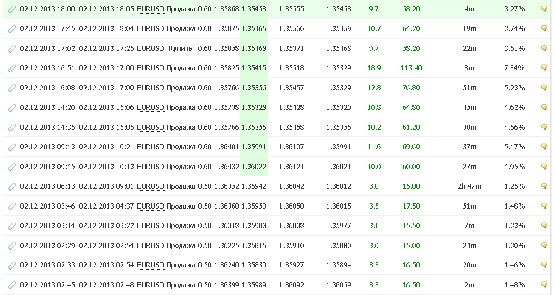555x295 pixels.
Task: Open the comment bubble on the 4.62% row
Action: 544,107
